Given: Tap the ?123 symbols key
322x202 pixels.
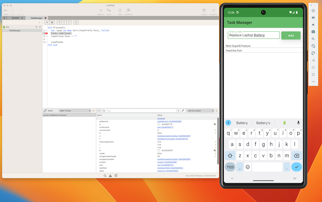Looking at the screenshot, I should coord(230,167).
